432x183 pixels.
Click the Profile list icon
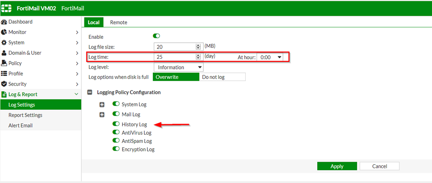[4, 74]
